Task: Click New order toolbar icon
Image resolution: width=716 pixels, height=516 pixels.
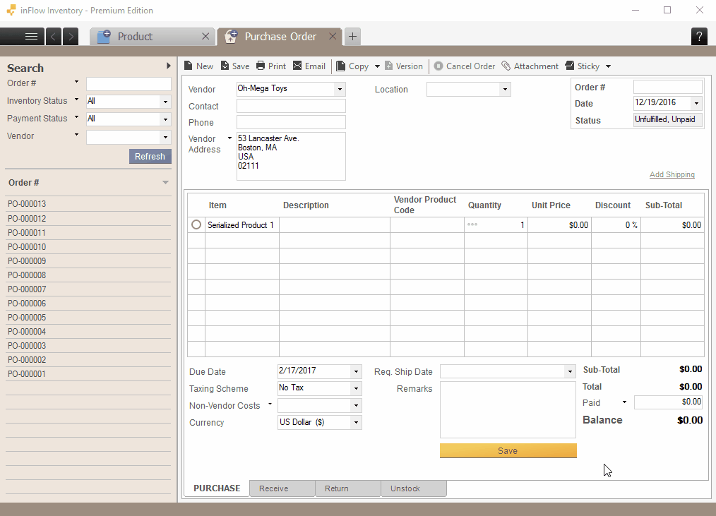Action: (x=198, y=66)
